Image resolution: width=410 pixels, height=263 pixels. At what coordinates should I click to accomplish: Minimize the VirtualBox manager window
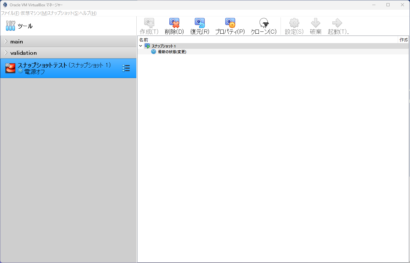coord(374,5)
